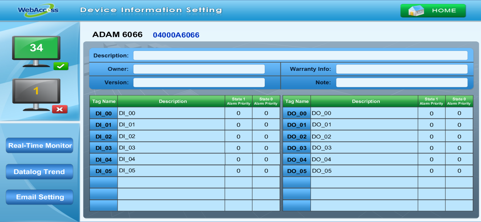Click the gray offline devices monitor icon
This screenshot has width=481, height=222.
[36, 94]
